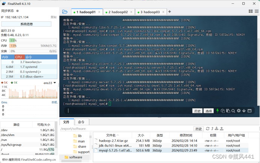Sort processes by 命令 column
Screen dimensions: 260x163
tap(41, 57)
